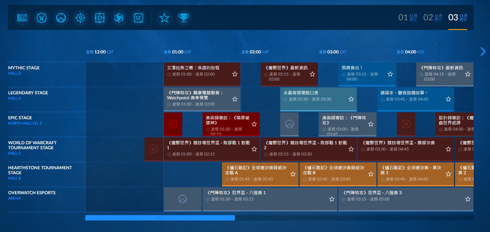This screenshot has height=232, width=490.
Task: Filter schedule by Overwatch icon
Action: (61, 18)
